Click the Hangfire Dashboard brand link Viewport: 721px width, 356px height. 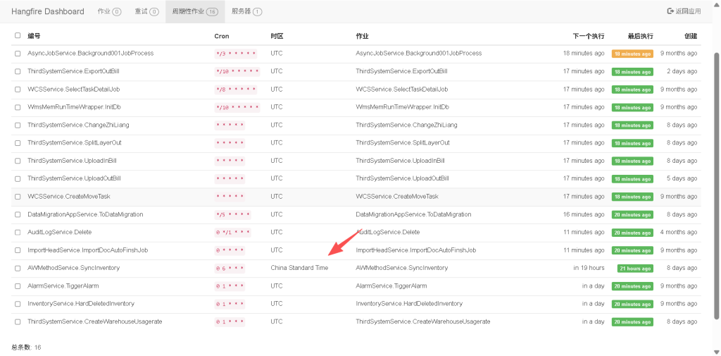48,11
